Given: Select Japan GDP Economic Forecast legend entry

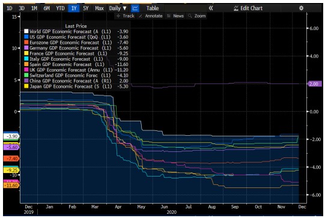Looking at the screenshot, I should point(76,86).
